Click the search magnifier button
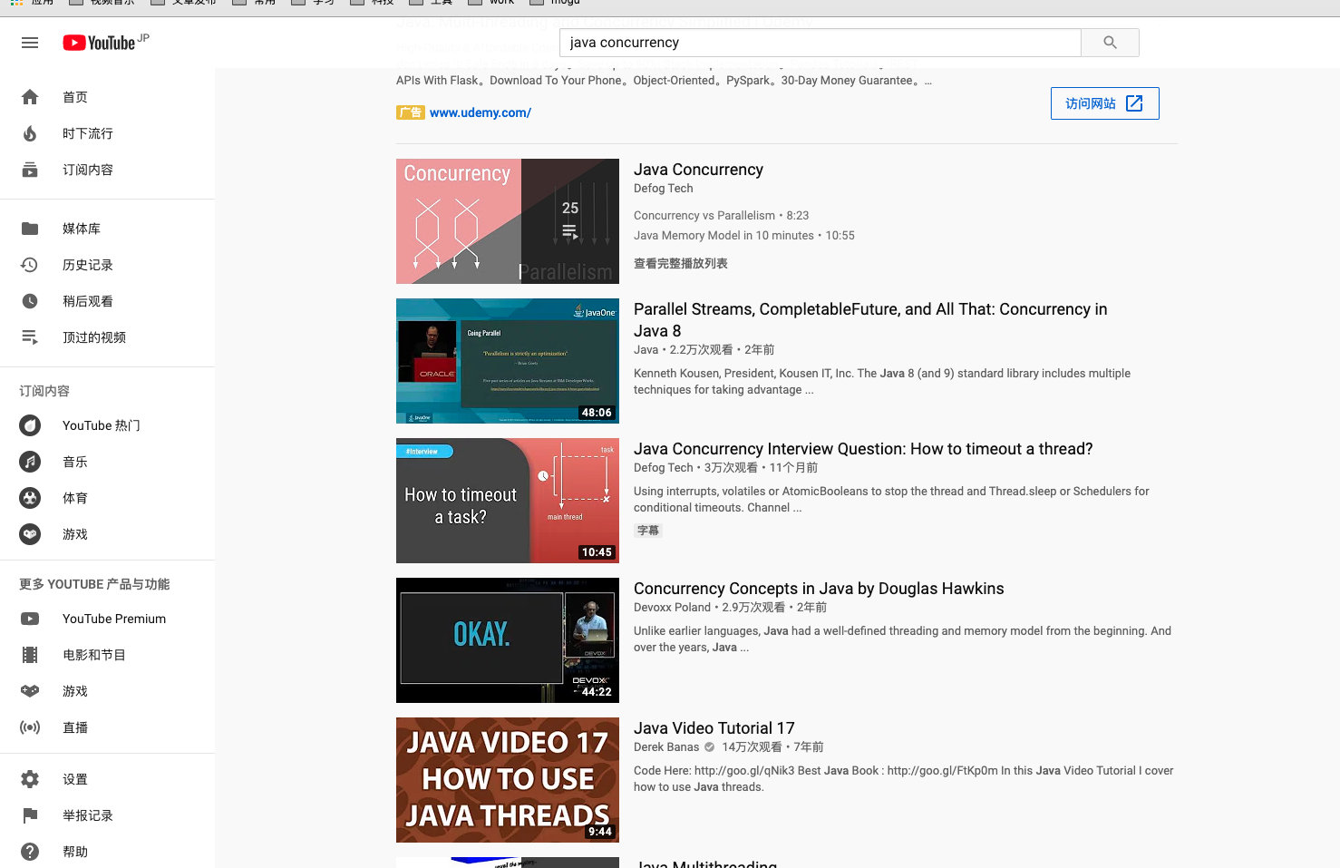Screen dimensions: 1340x868 [x=1110, y=43]
